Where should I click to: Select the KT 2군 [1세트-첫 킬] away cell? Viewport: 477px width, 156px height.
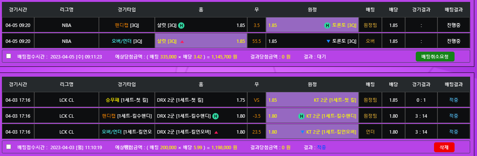312,100
